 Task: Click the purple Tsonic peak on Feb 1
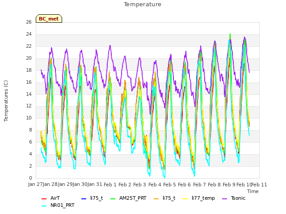click(x=110, y=45)
